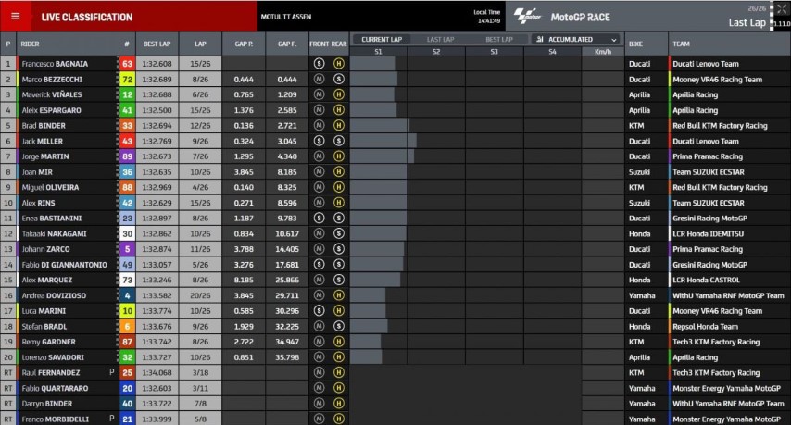Viewport: 791px width, 425px height.
Task: Switch to CURRENT LAP tab
Action: 382,39
